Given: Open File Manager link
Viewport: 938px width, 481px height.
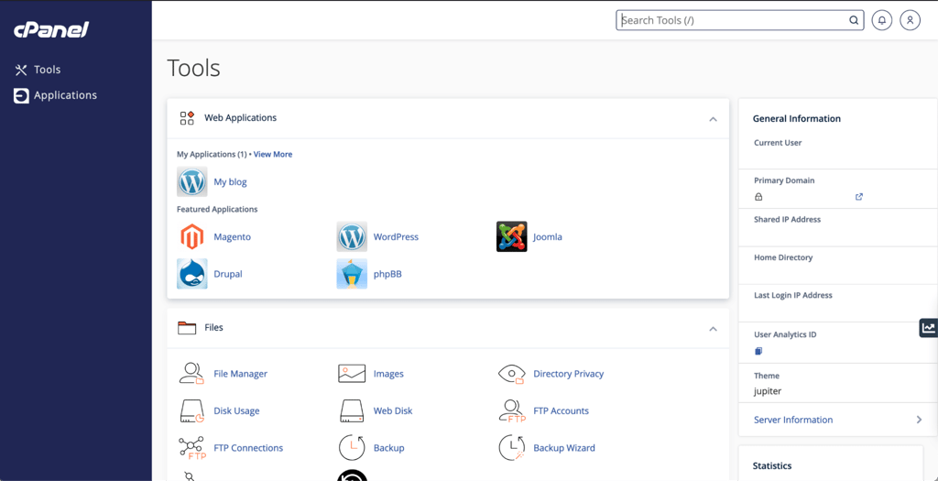Looking at the screenshot, I should [241, 373].
